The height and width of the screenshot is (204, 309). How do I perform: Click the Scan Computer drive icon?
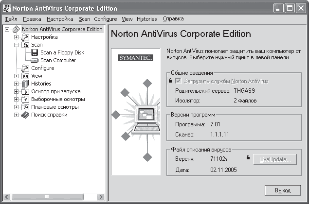pos(35,60)
